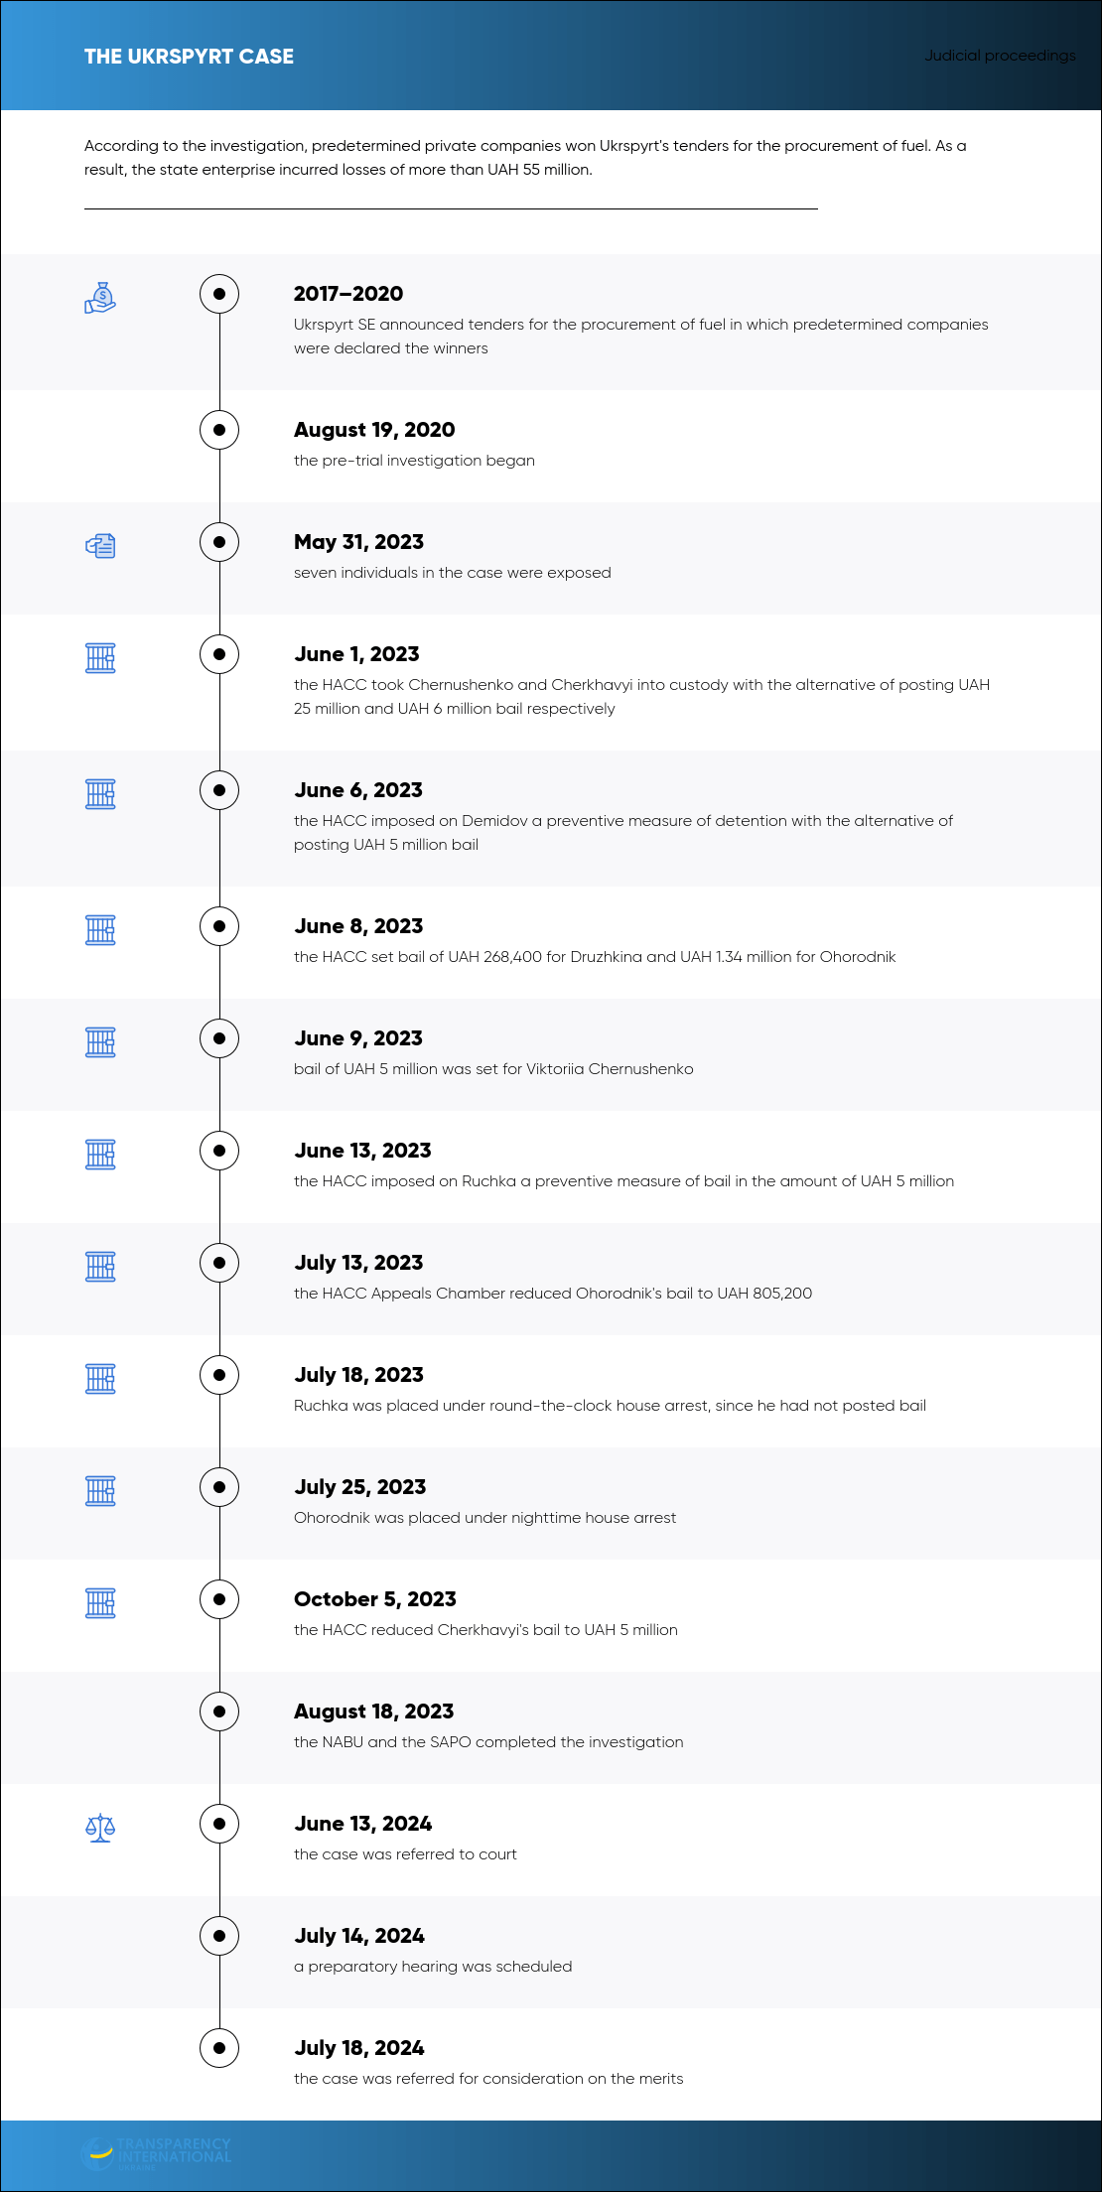Click the jail bars icon beside July 13, 2023
This screenshot has height=2192, width=1102.
(100, 1266)
